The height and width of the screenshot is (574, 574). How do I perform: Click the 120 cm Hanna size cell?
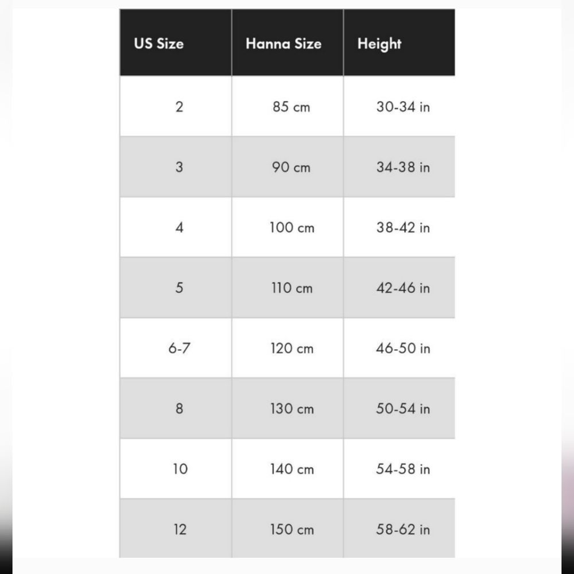coord(288,348)
